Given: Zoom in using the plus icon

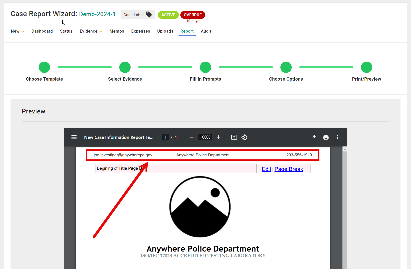Looking at the screenshot, I should pyautogui.click(x=218, y=137).
